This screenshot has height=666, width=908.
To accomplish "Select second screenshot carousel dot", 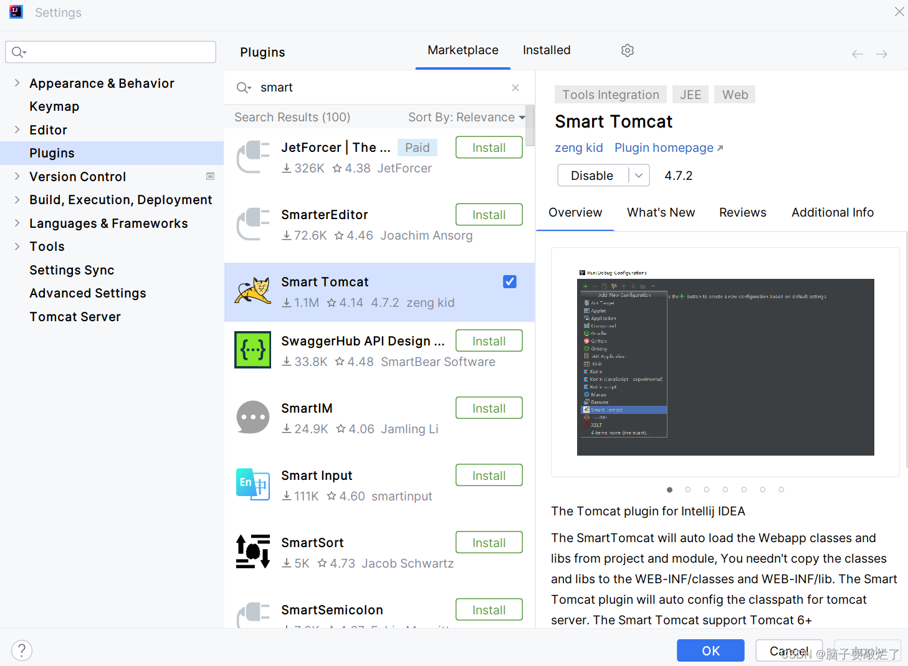I will pos(688,490).
